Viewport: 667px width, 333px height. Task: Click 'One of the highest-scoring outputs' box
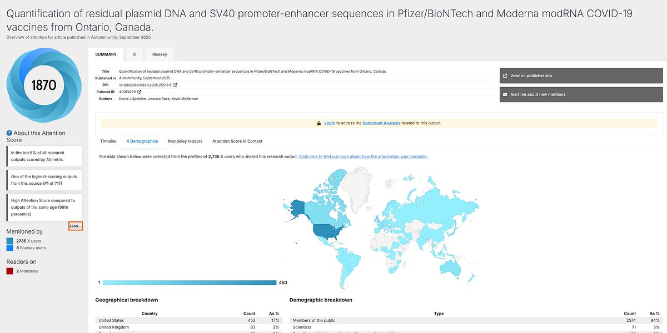(x=44, y=180)
